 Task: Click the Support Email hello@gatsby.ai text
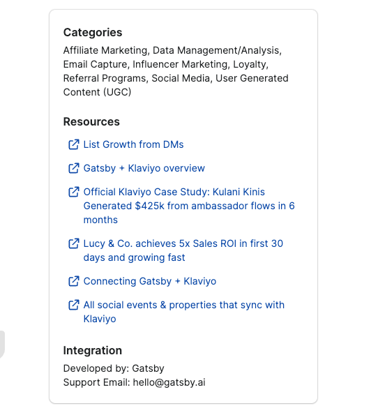click(x=134, y=382)
